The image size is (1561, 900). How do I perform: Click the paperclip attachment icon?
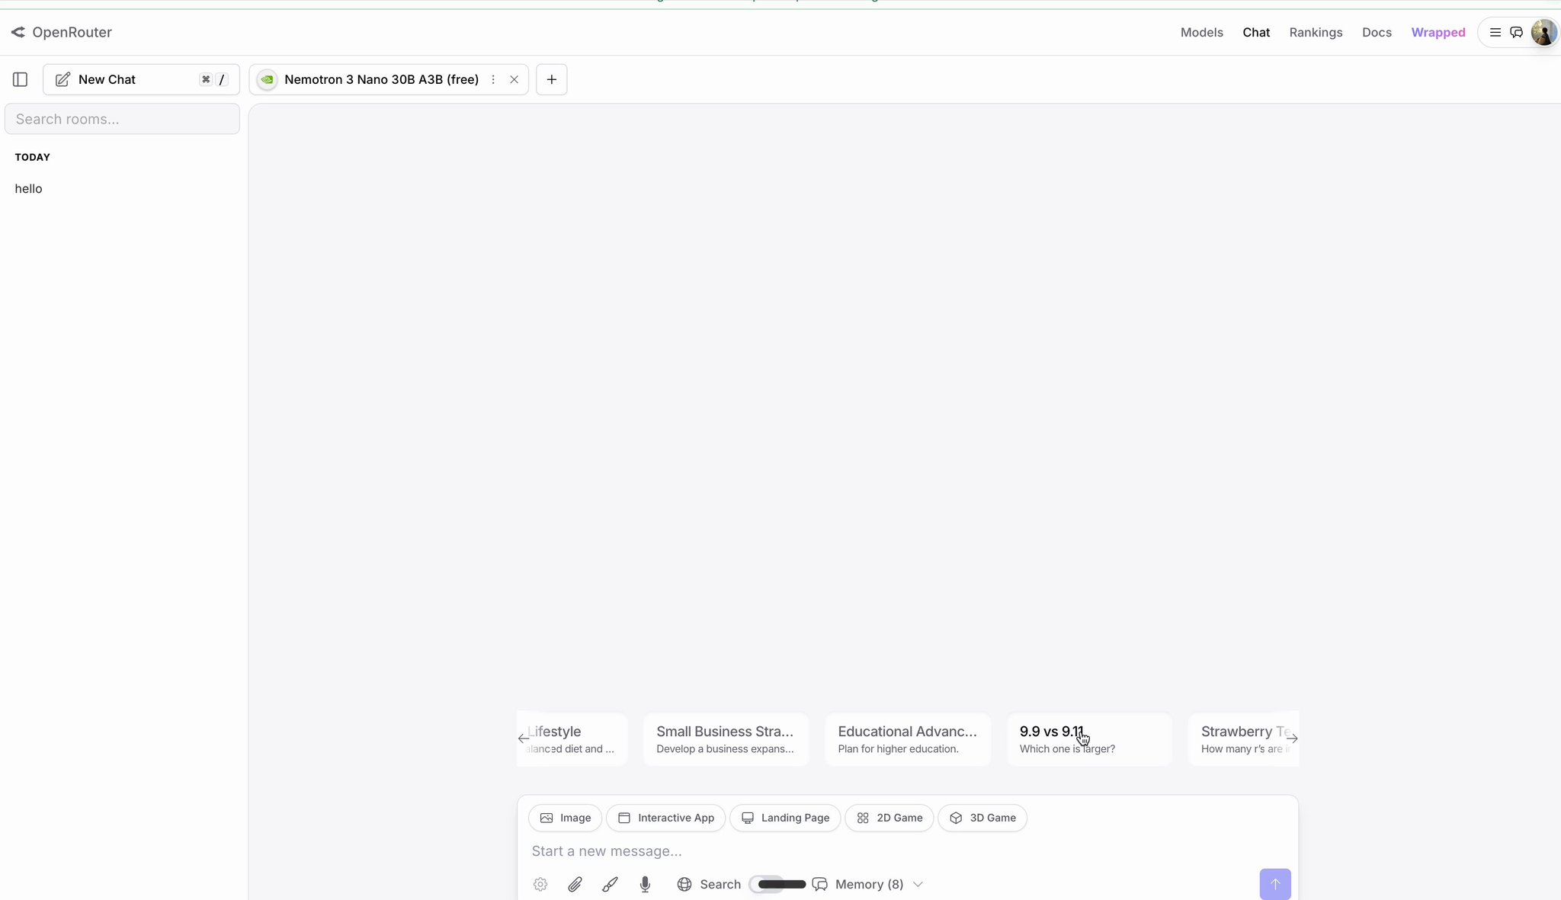coord(575,884)
